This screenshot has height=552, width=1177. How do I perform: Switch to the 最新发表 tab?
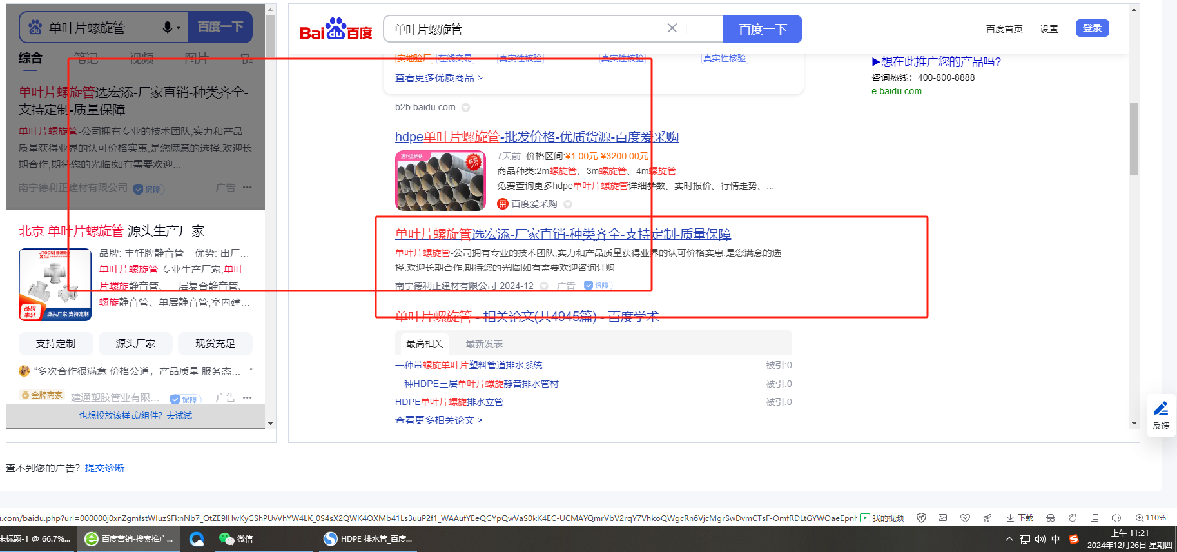(x=484, y=344)
